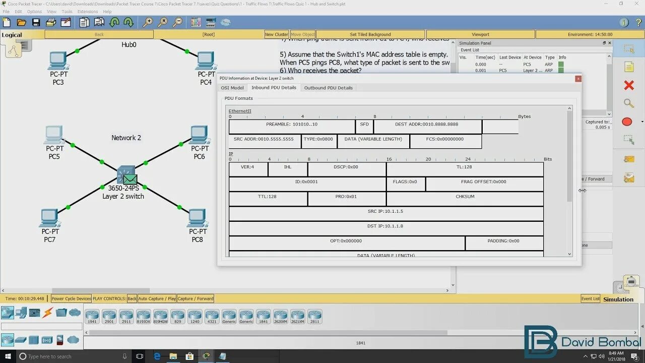Viewport: 645px width, 363px height.
Task: Click the New file icon in toolbar
Action: [7, 22]
